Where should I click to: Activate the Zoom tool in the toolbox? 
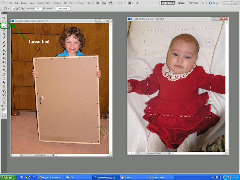point(4,103)
